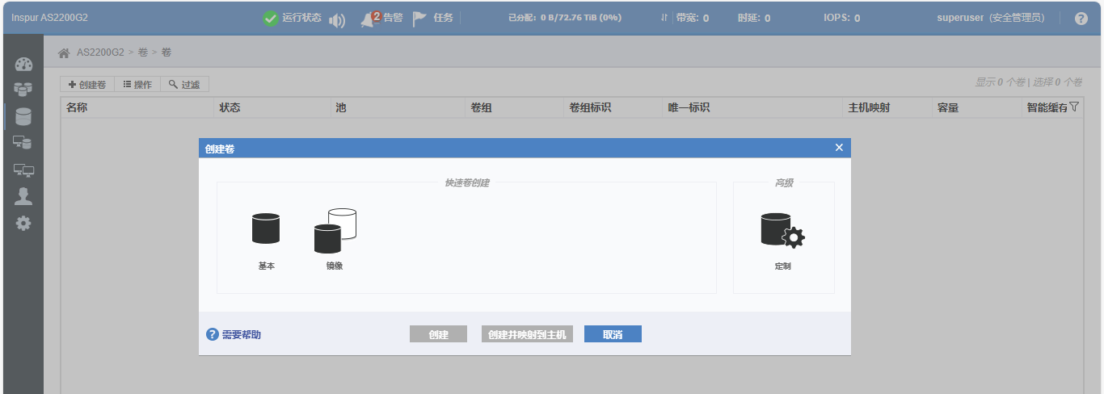Click the 告警 alarms label

point(393,18)
